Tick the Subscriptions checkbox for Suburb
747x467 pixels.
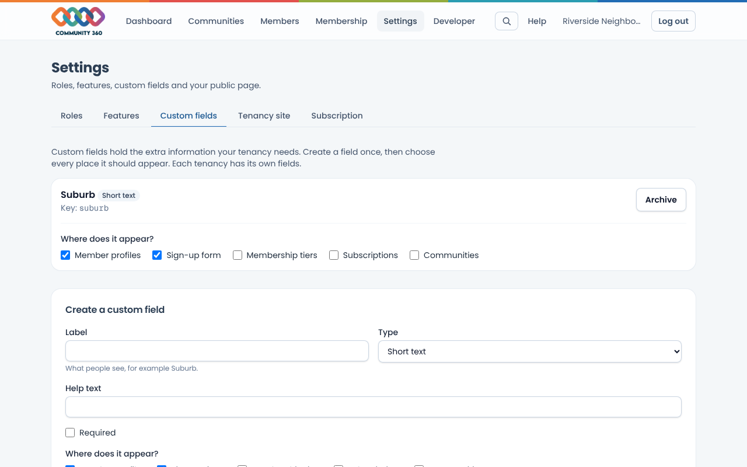tap(334, 255)
